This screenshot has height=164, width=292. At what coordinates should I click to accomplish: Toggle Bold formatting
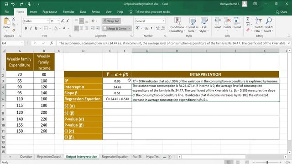coord(26,28)
